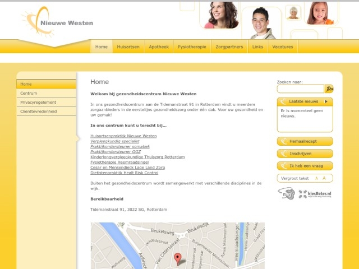Viewport: 359px width, 269px height.
Task: Switch to the Apotheek tab
Action: click(x=159, y=47)
